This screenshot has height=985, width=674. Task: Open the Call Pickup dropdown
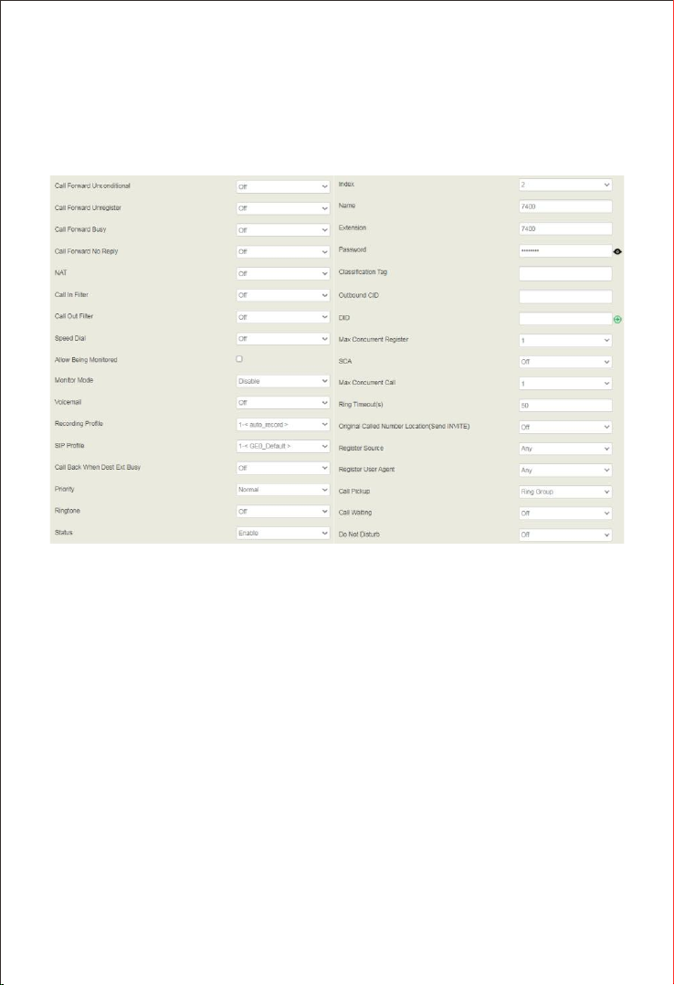tap(564, 492)
